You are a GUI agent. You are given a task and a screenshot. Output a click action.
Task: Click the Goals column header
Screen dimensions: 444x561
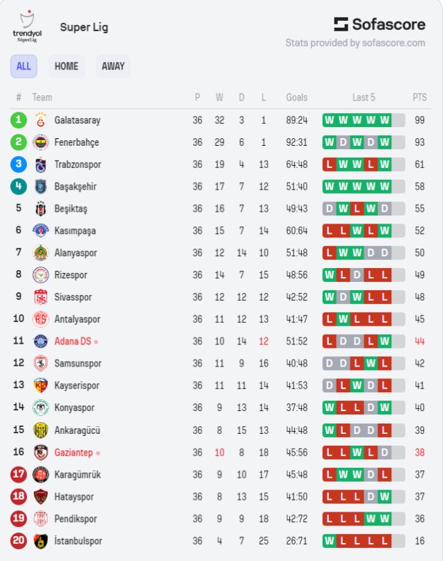[x=296, y=98]
